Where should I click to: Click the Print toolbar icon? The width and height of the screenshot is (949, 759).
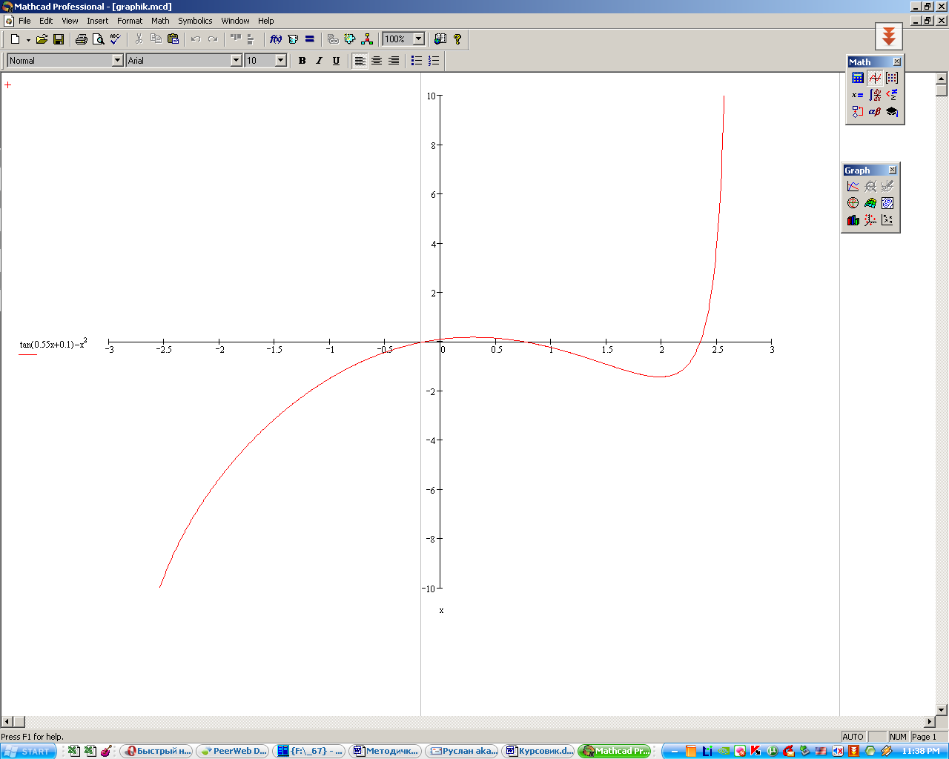pos(82,39)
